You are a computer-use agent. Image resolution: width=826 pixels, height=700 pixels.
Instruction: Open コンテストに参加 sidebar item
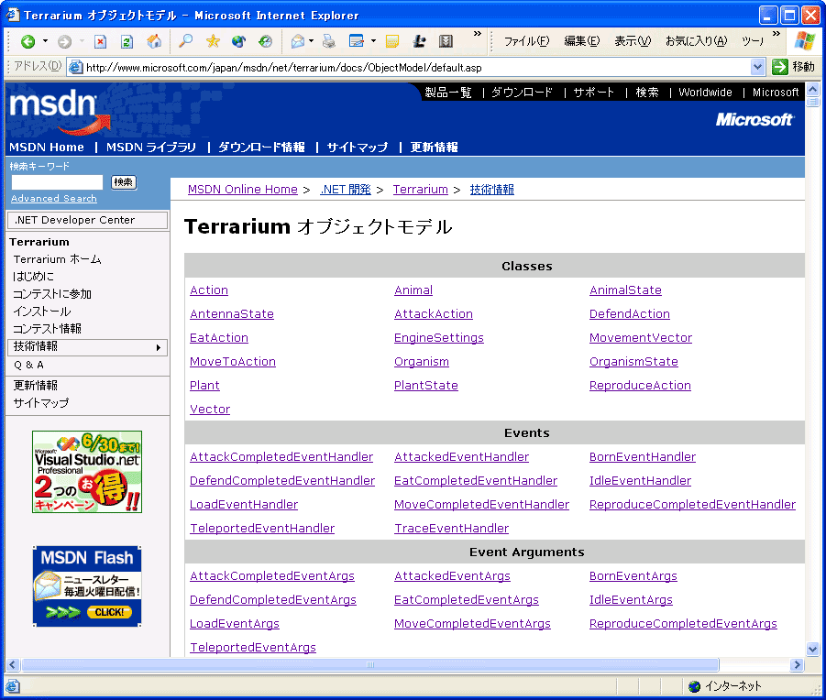[x=51, y=294]
